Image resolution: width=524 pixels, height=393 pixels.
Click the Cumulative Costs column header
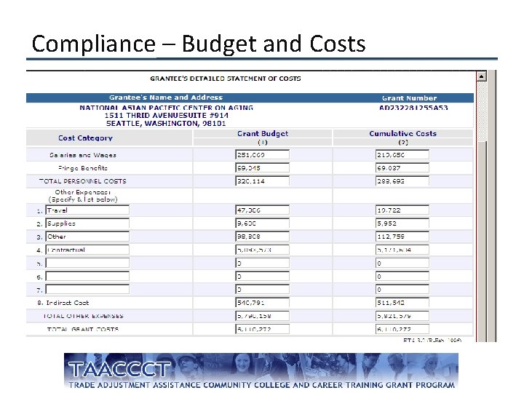[402, 133]
